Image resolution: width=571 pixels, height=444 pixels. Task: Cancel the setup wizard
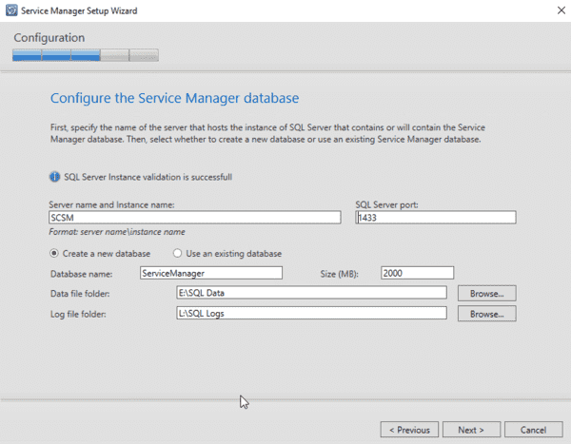point(534,430)
